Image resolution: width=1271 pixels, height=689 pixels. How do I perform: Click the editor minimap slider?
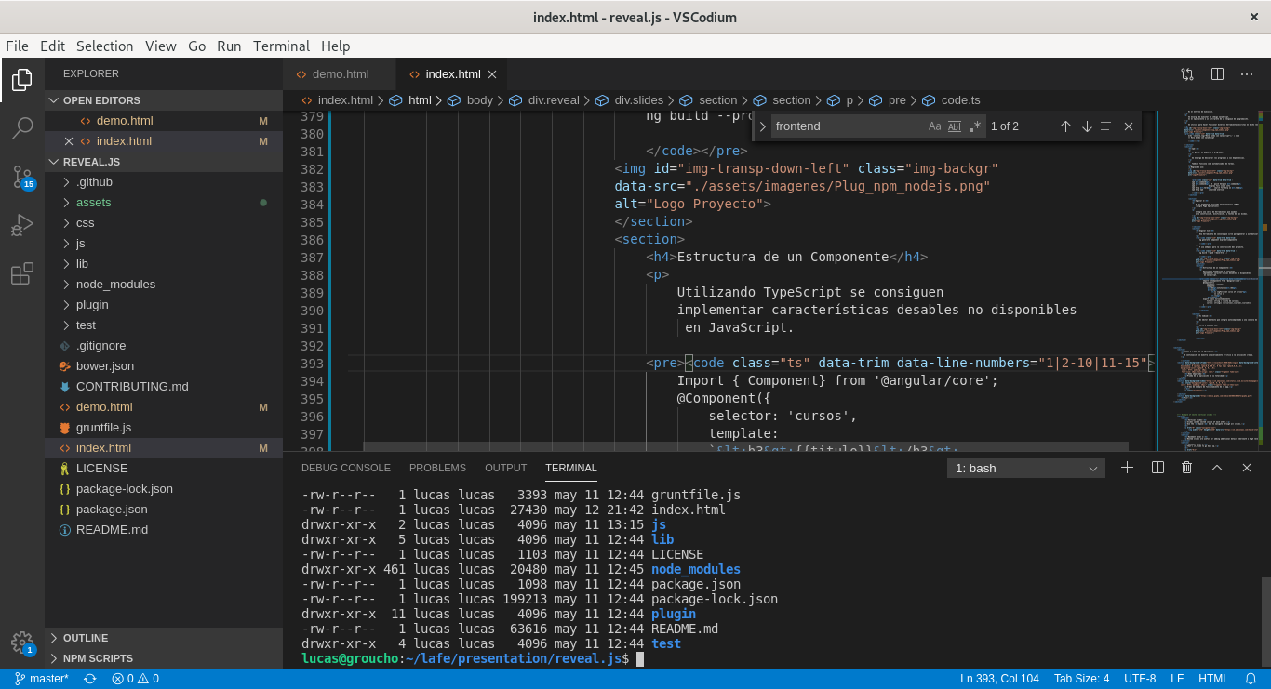pyautogui.click(x=1210, y=270)
